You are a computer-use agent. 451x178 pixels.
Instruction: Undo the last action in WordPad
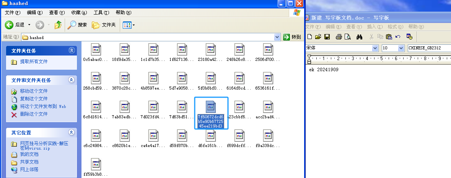pos(398,37)
